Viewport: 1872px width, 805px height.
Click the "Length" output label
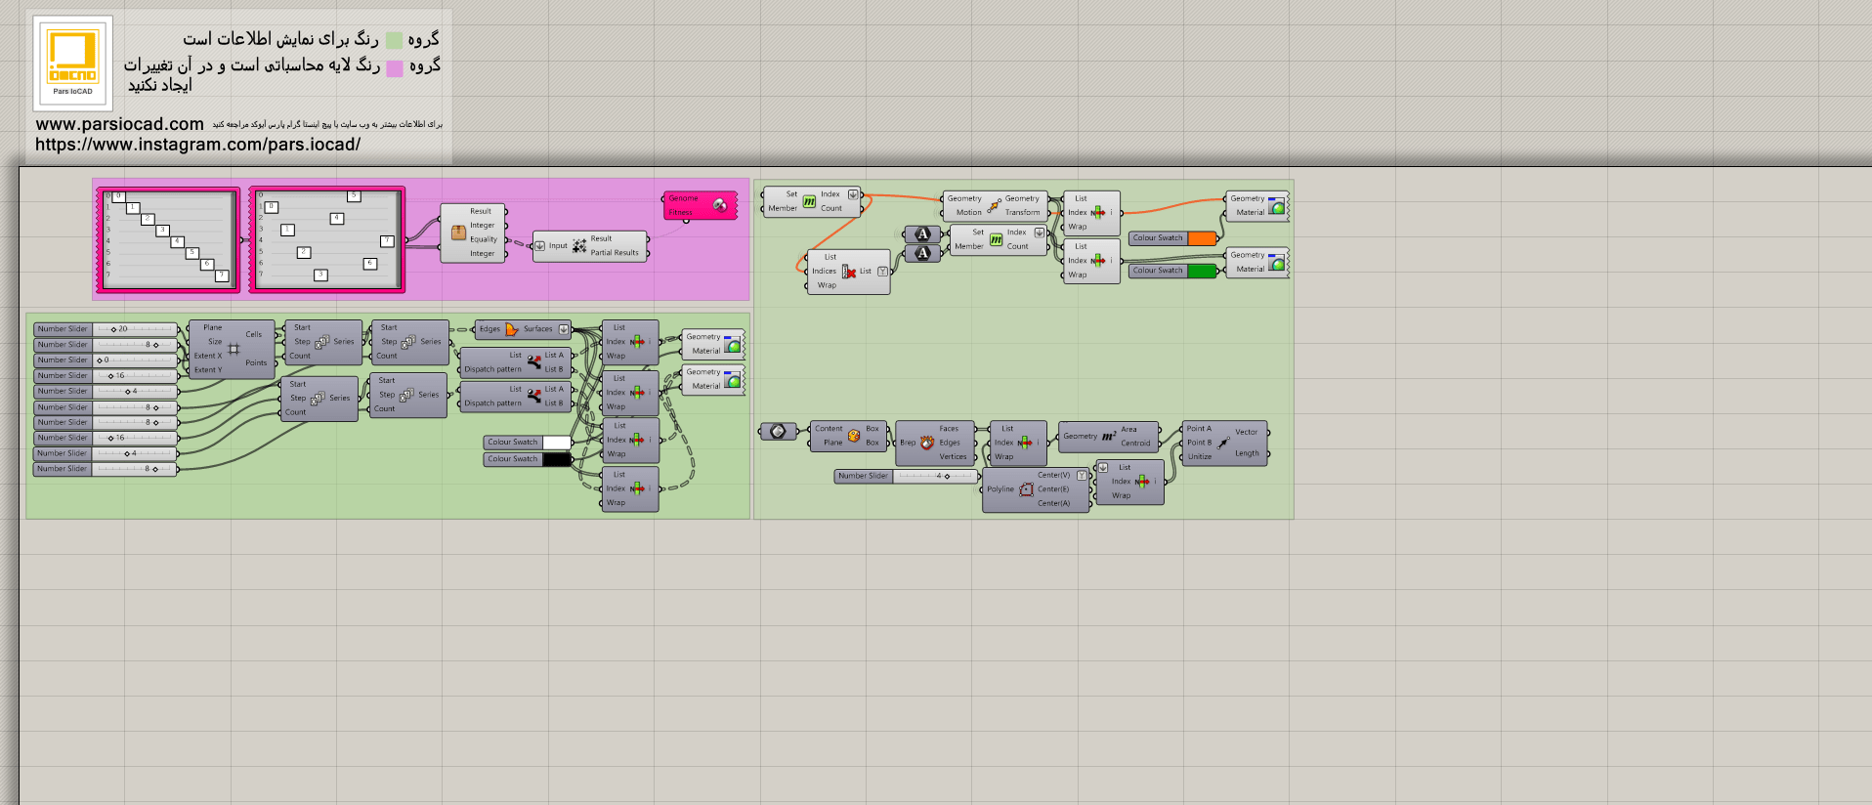pos(1247,453)
